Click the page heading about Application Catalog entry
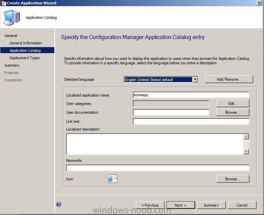This screenshot has width=264, height=215. click(x=133, y=37)
